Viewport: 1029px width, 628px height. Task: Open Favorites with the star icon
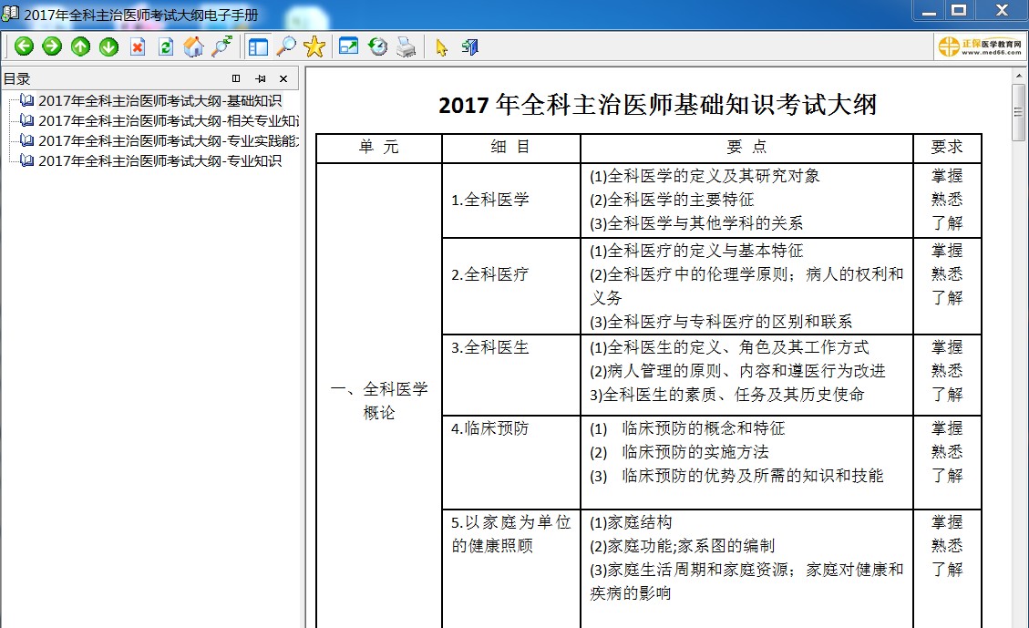click(x=314, y=46)
